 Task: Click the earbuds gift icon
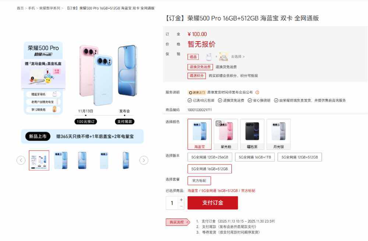pos(209,57)
